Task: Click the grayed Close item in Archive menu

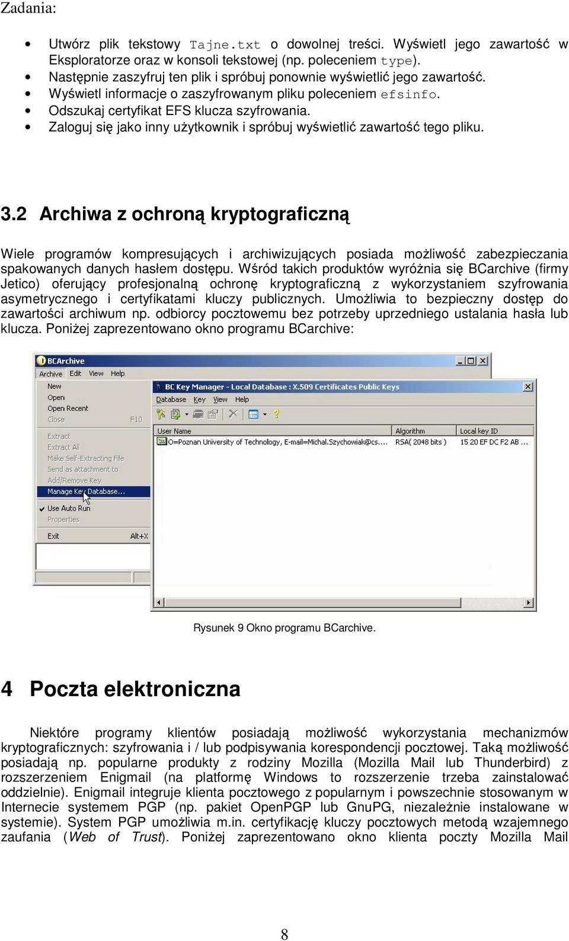Action: click(94, 419)
